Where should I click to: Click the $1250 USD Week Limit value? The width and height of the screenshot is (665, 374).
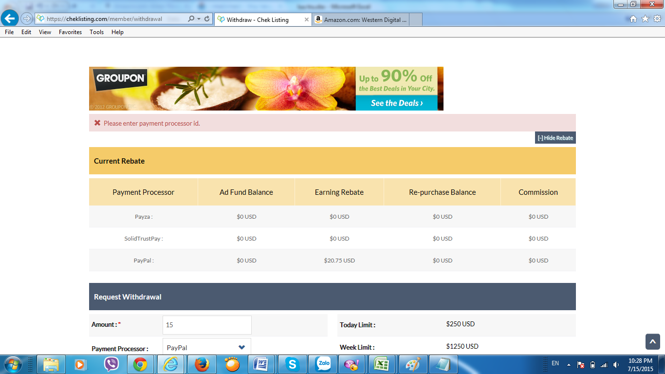pos(462,346)
